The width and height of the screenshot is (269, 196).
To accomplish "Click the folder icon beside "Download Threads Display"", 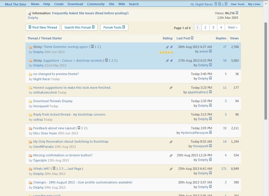I will [x=30, y=101].
